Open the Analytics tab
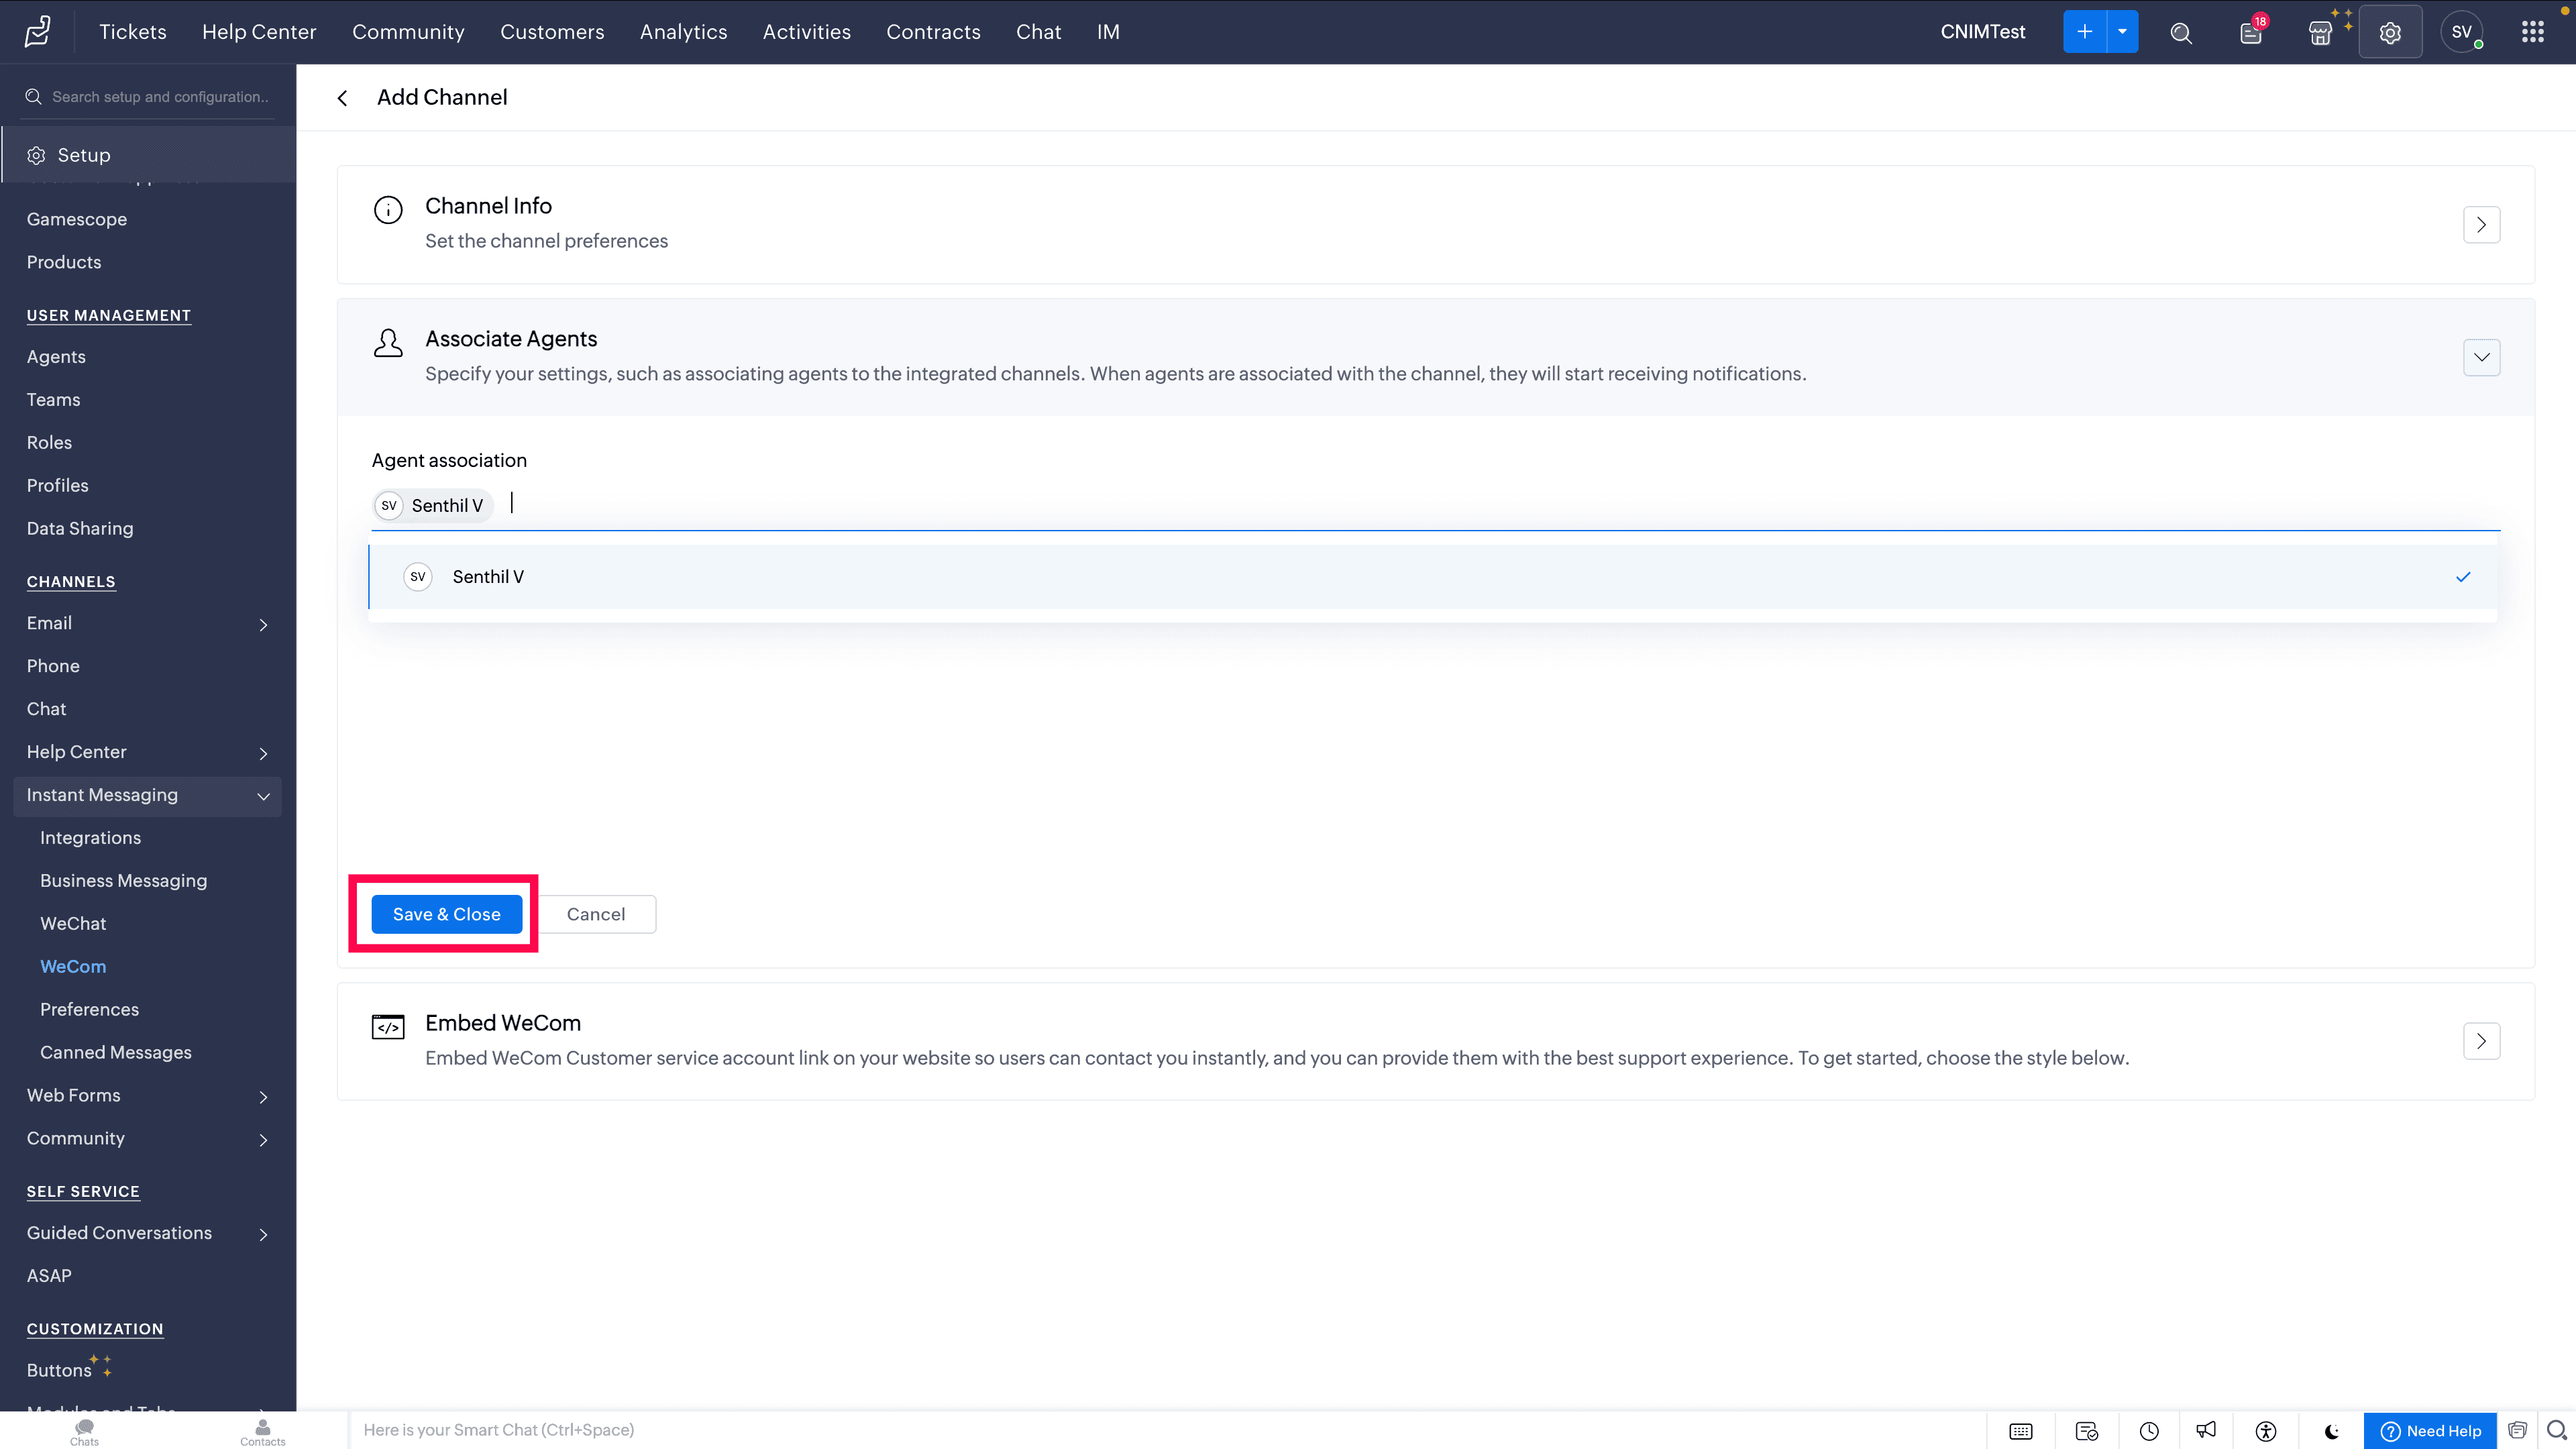 click(x=683, y=32)
